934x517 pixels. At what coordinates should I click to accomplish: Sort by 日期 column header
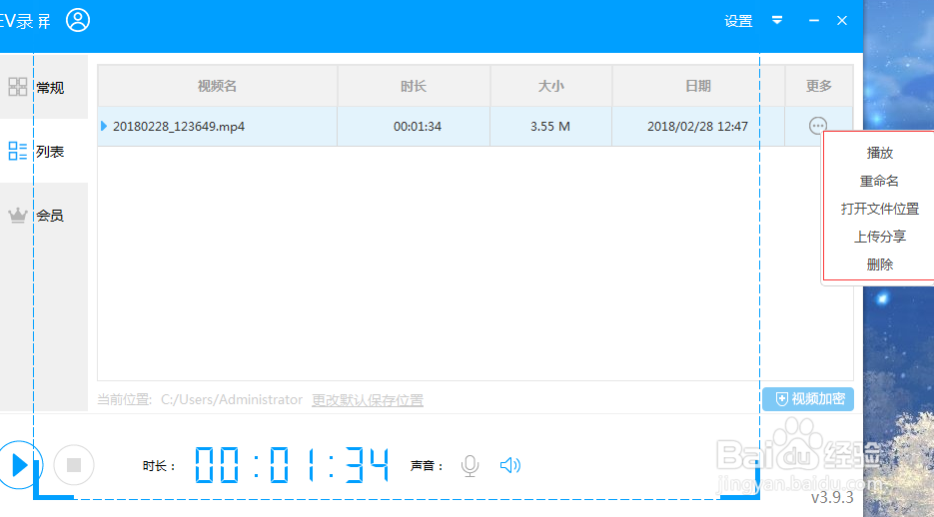click(x=698, y=86)
